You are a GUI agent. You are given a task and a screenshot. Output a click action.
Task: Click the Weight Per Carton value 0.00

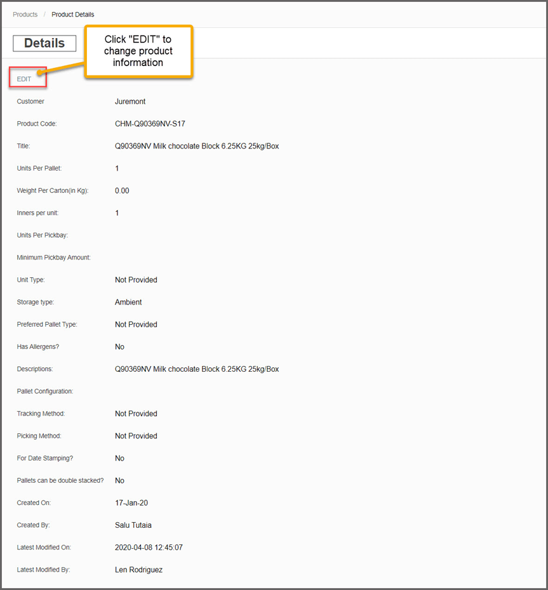(122, 191)
